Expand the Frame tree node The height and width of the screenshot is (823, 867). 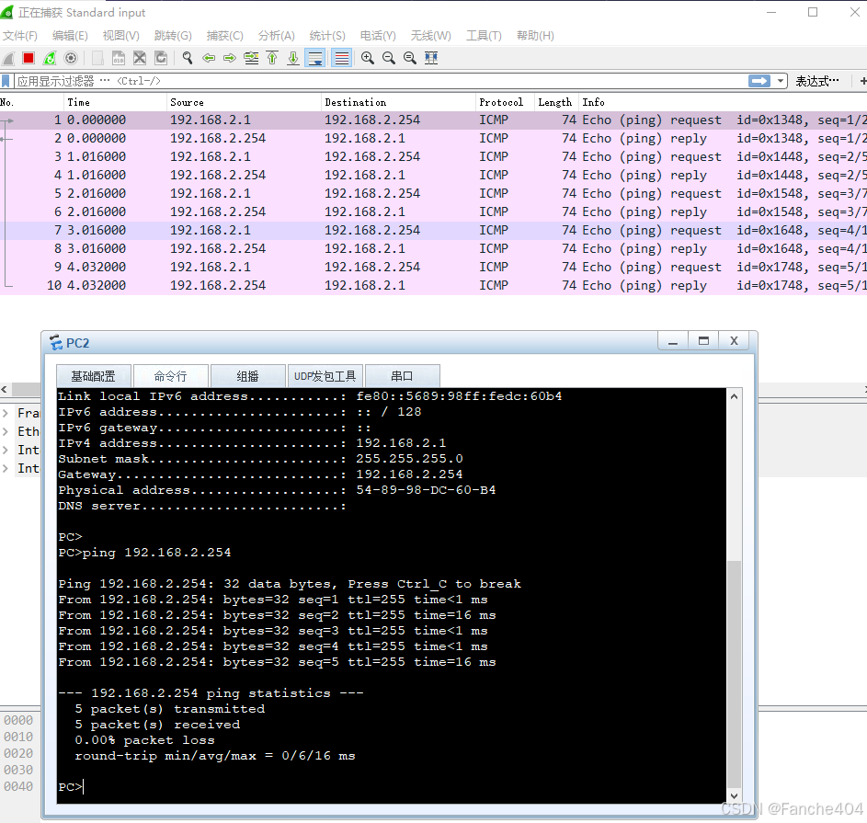5,413
